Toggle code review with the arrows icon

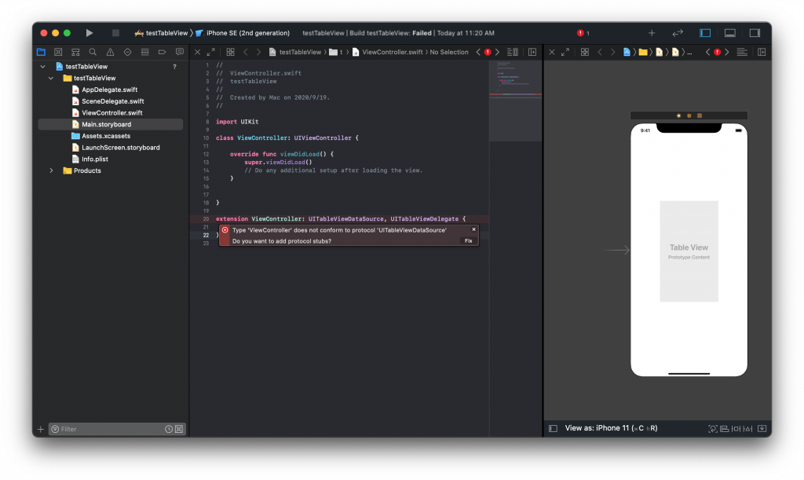pyautogui.click(x=678, y=33)
